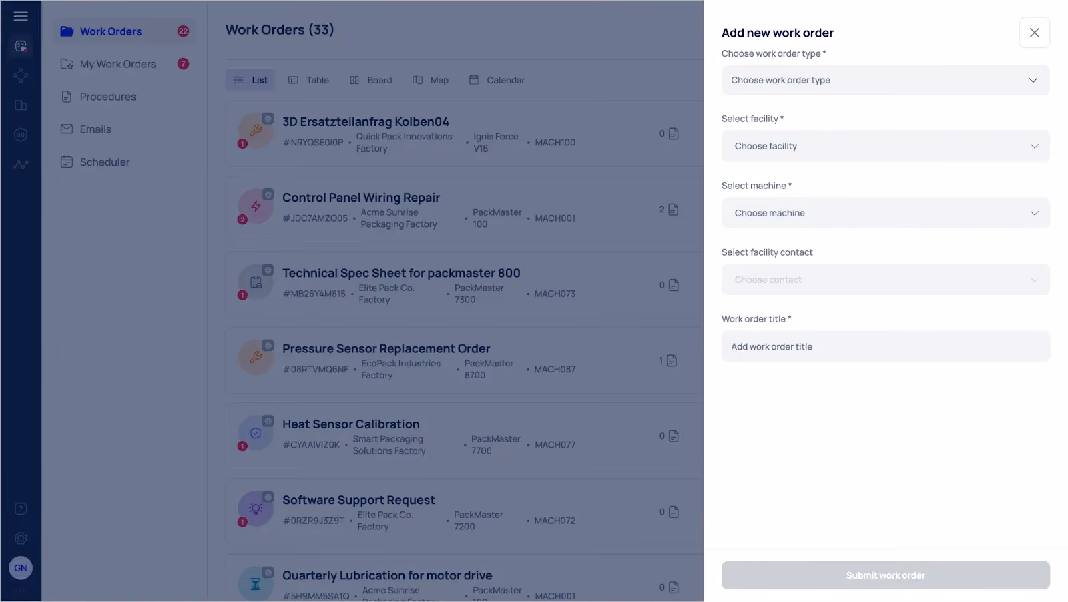Open the facilities building icon in left rail
This screenshot has height=602, width=1068.
21,105
